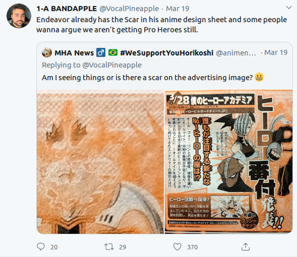Click the 29 retweets count
Image resolution: width=297 pixels, height=257 pixels.
[x=123, y=247]
